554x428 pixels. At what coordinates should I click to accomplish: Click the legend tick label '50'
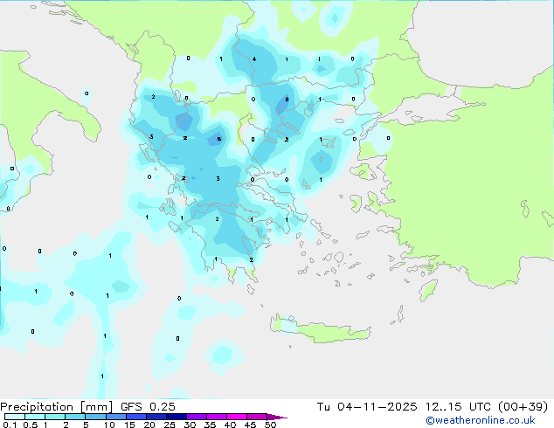click(x=270, y=425)
